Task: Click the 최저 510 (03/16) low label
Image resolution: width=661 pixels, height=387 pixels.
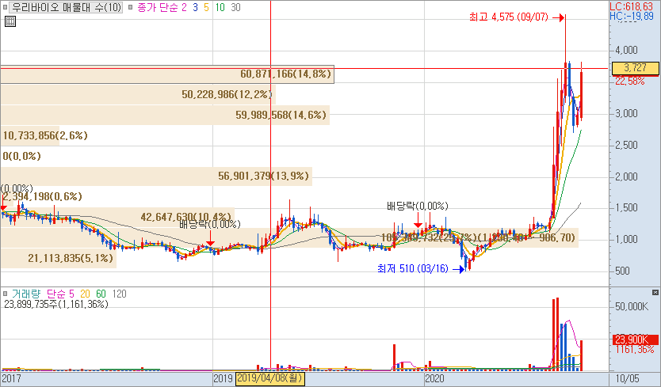Action: click(413, 268)
